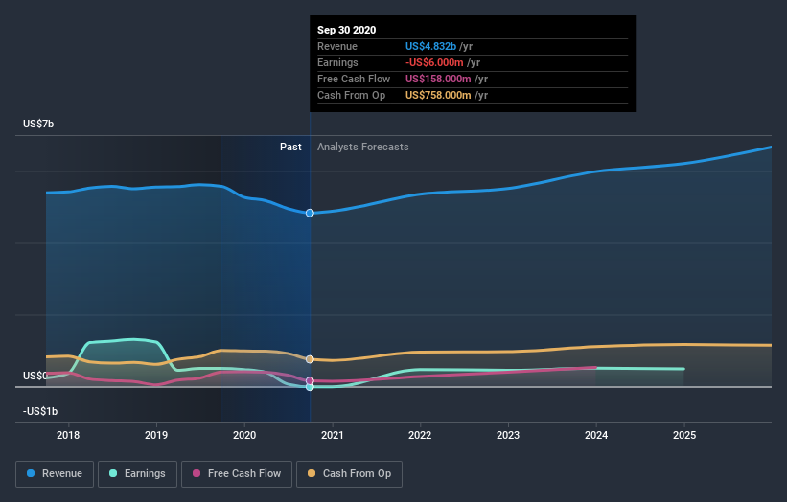
Task: Click the US$7b y-axis label
Action: tap(38, 124)
